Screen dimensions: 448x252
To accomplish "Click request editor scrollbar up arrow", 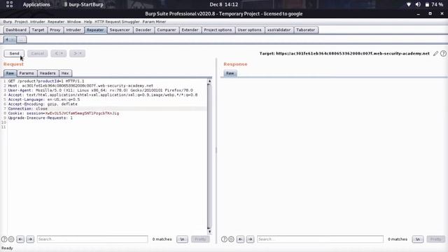I will [x=209, y=81].
